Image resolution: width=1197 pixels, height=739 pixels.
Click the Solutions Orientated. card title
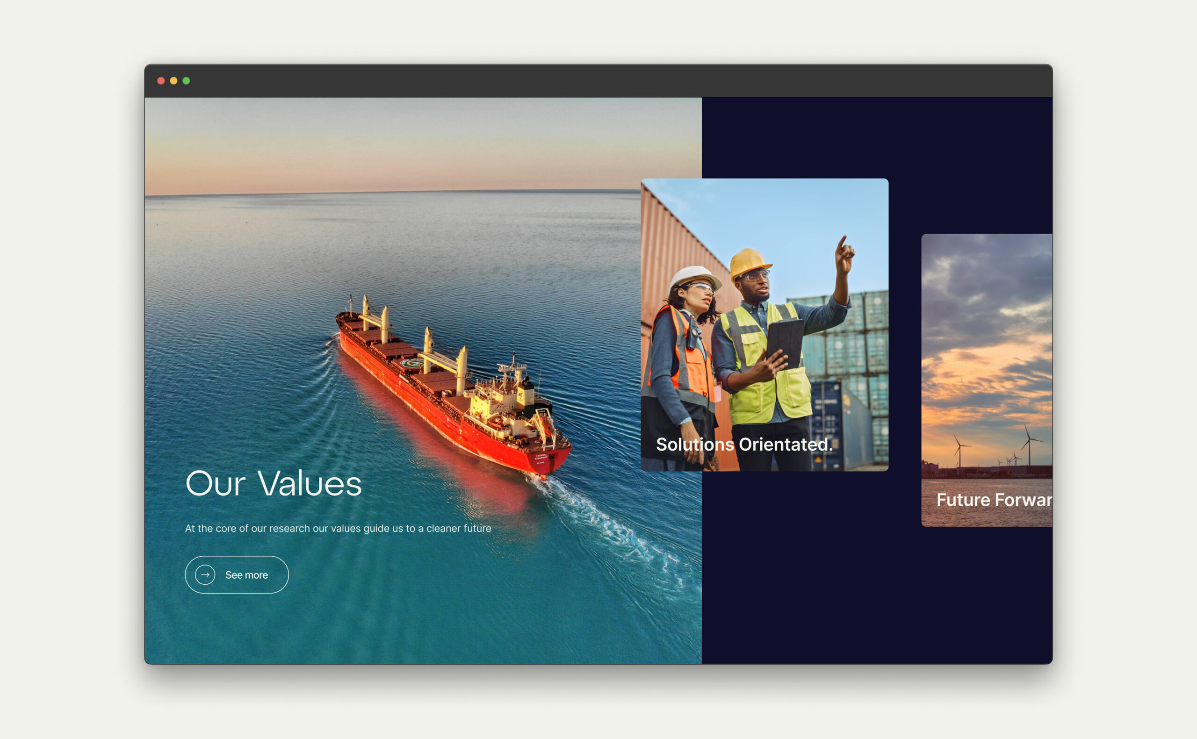744,444
